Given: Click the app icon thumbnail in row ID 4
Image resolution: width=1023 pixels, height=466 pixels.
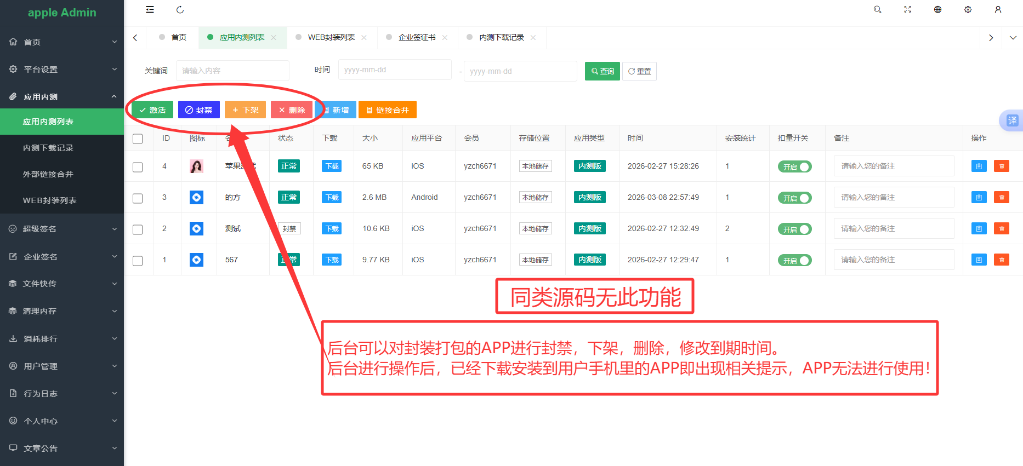Looking at the screenshot, I should pos(196,166).
